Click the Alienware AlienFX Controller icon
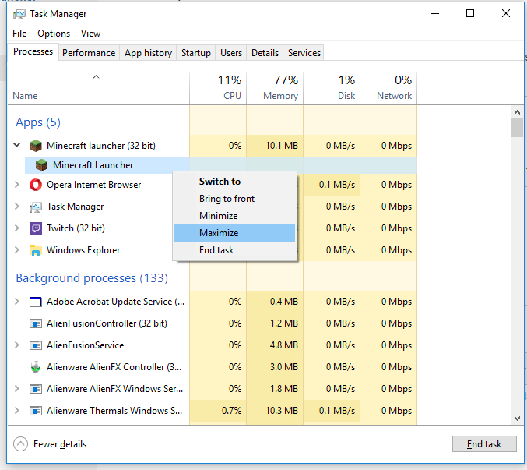This screenshot has width=527, height=470. tap(36, 367)
